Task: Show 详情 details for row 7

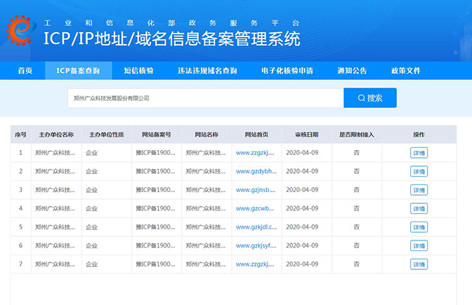Action: point(419,264)
